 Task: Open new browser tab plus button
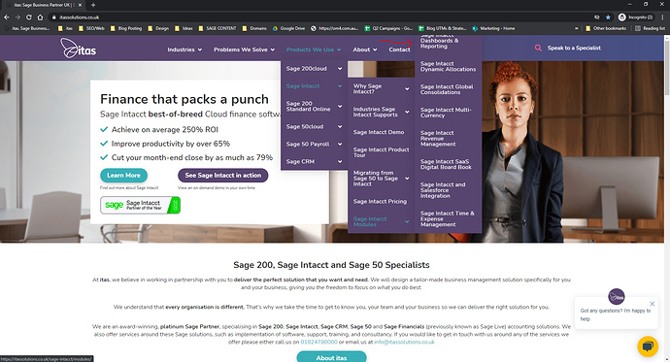point(93,5)
